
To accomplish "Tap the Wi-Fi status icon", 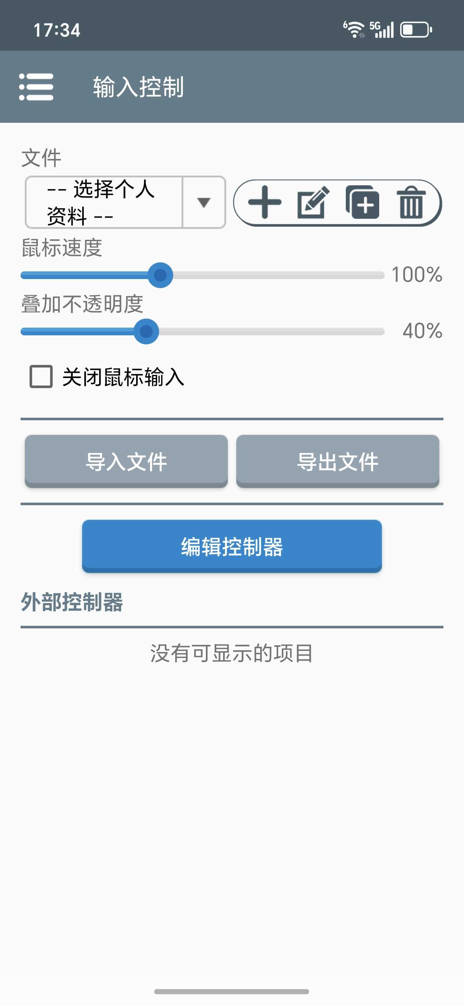I will (354, 30).
